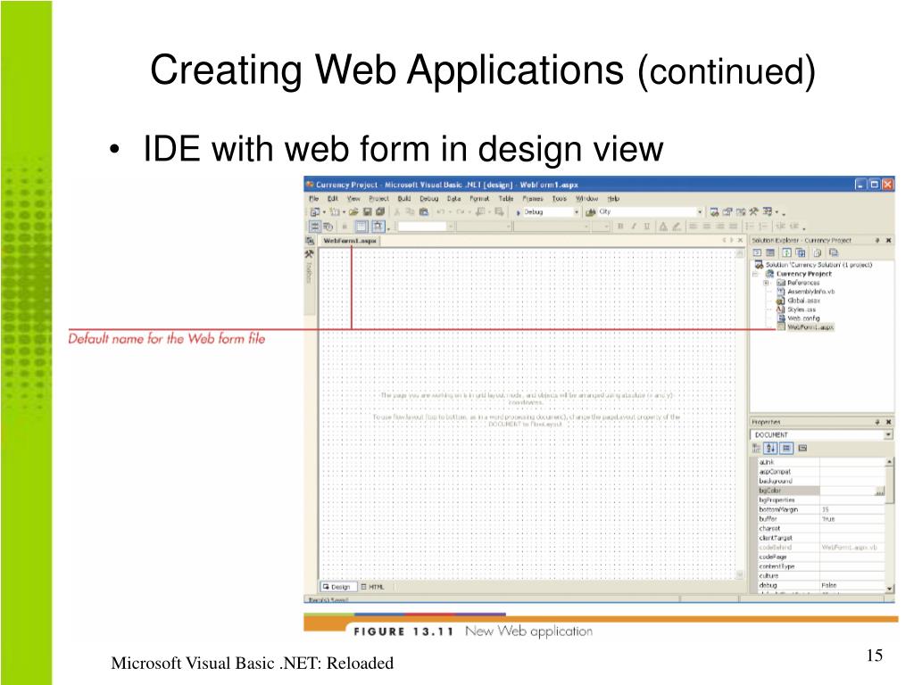The width and height of the screenshot is (914, 685).
Task: Click Refresh icon in Solution Explorer toolbar
Action: click(786, 252)
